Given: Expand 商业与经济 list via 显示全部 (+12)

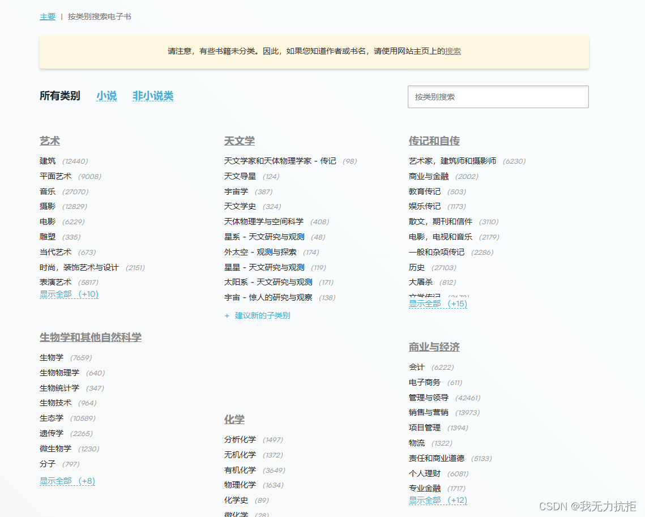Looking at the screenshot, I should (438, 500).
